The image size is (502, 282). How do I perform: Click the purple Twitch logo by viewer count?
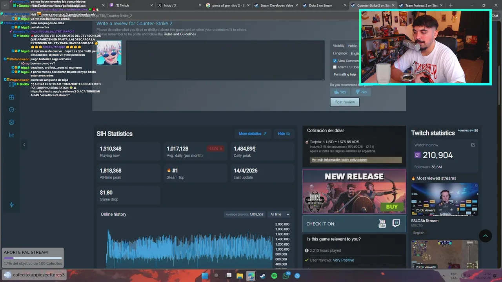point(417,155)
